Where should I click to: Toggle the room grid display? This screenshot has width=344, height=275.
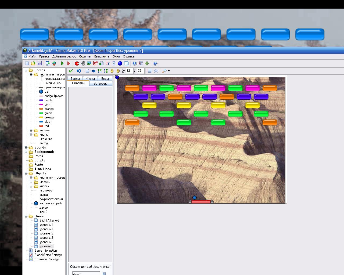149,71
